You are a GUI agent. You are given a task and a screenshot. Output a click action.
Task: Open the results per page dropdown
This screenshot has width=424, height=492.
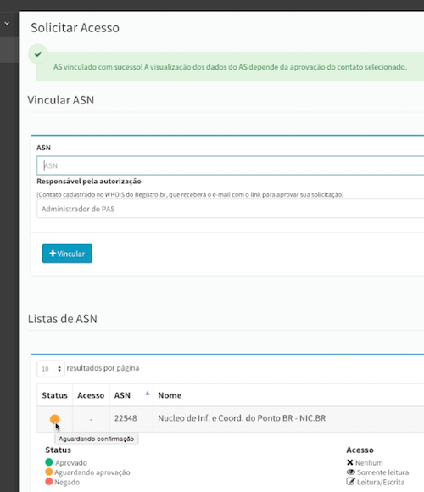[51, 369]
